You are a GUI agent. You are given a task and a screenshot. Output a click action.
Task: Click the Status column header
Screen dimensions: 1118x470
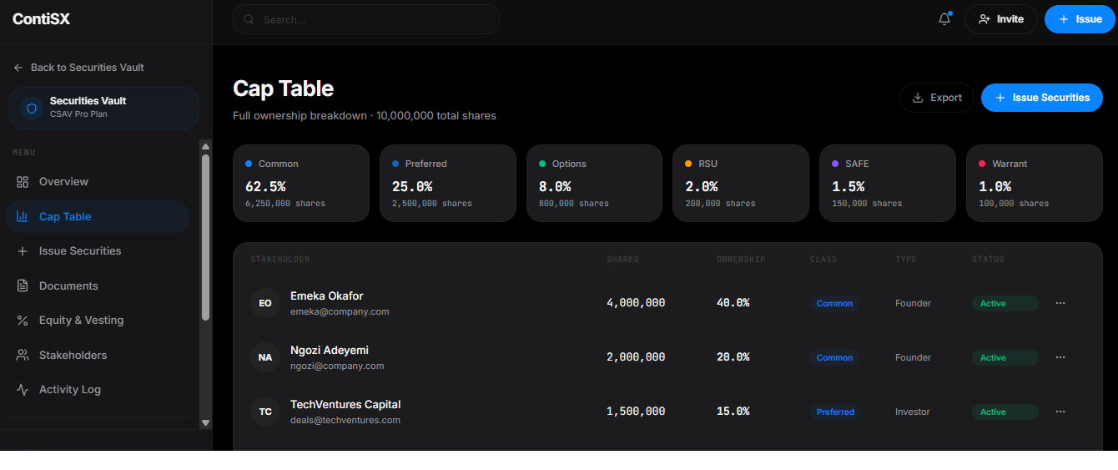click(989, 260)
